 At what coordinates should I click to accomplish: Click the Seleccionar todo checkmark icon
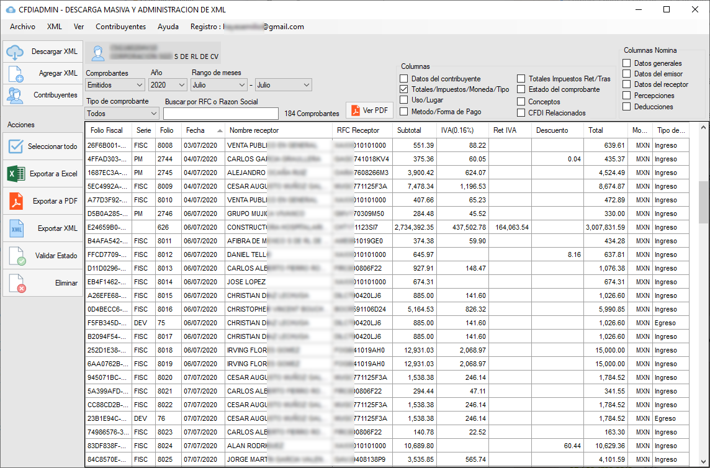15,146
